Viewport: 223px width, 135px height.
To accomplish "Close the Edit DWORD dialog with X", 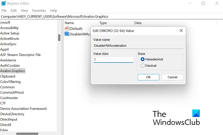I will point(181,30).
